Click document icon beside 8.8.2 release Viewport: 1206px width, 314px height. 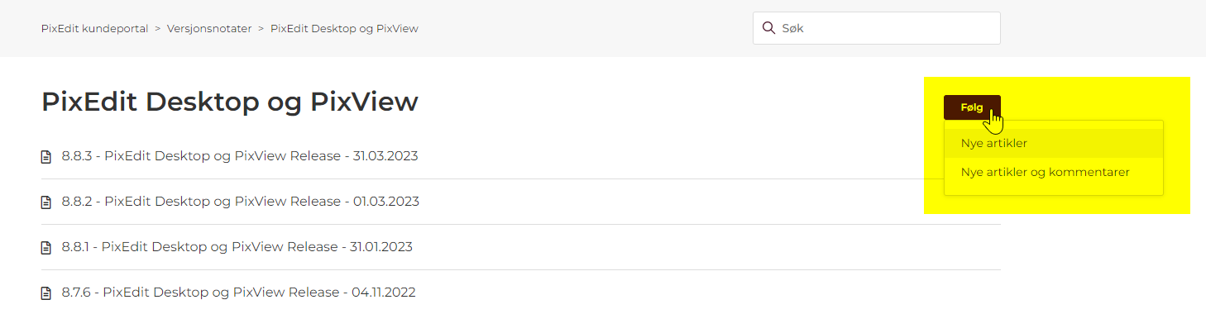pos(46,202)
